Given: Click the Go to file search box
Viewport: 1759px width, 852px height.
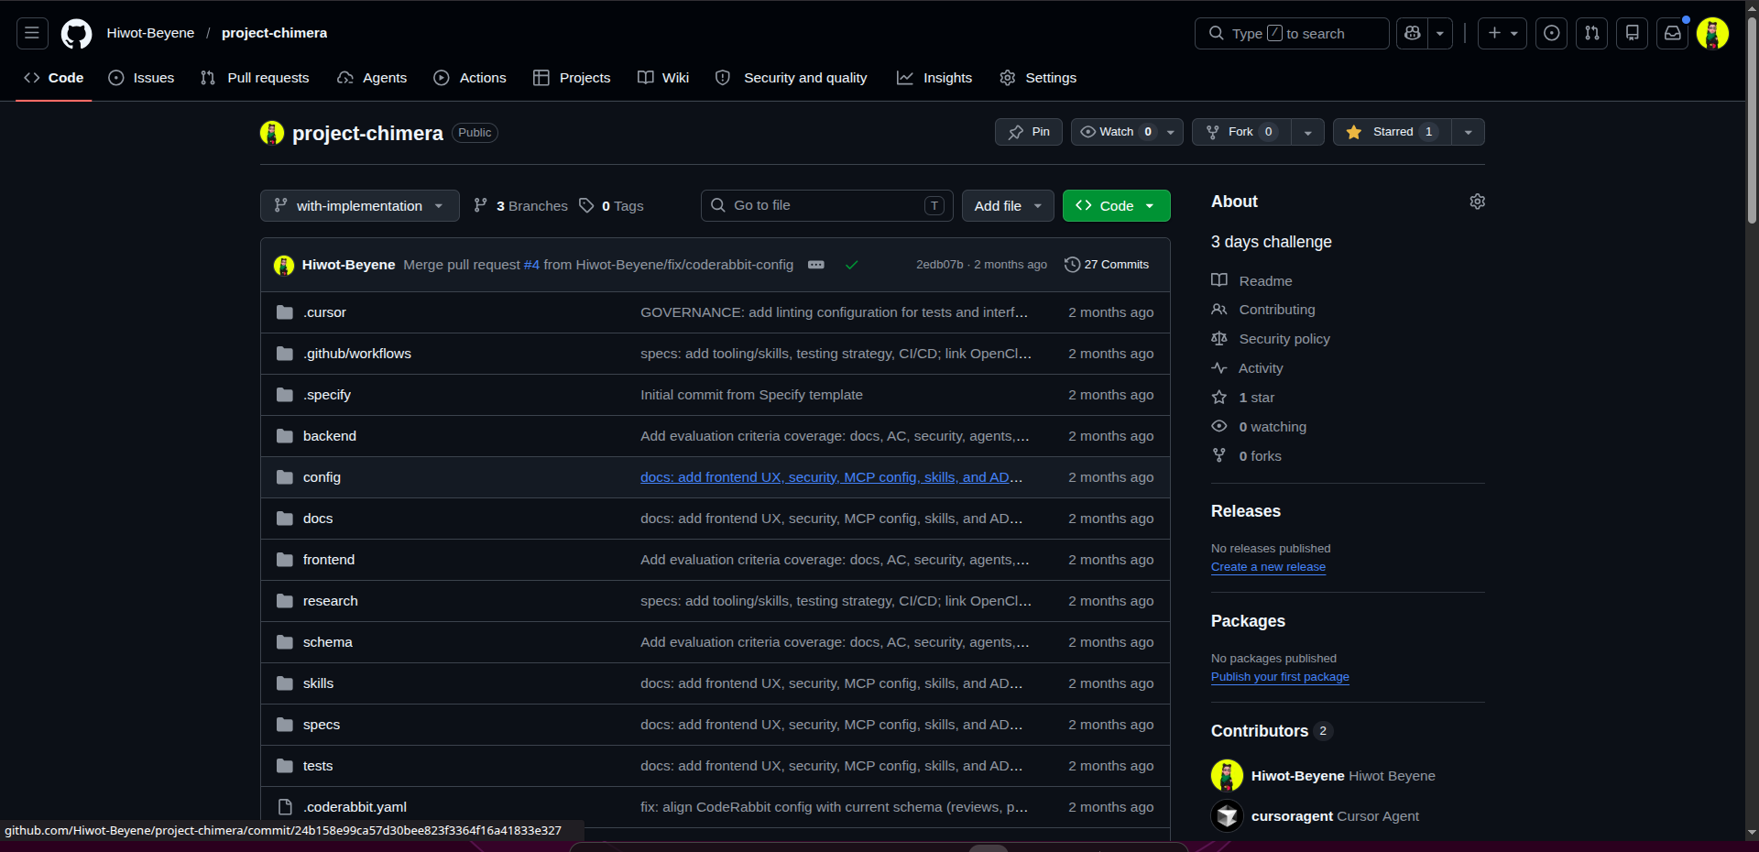Looking at the screenshot, I should point(827,206).
